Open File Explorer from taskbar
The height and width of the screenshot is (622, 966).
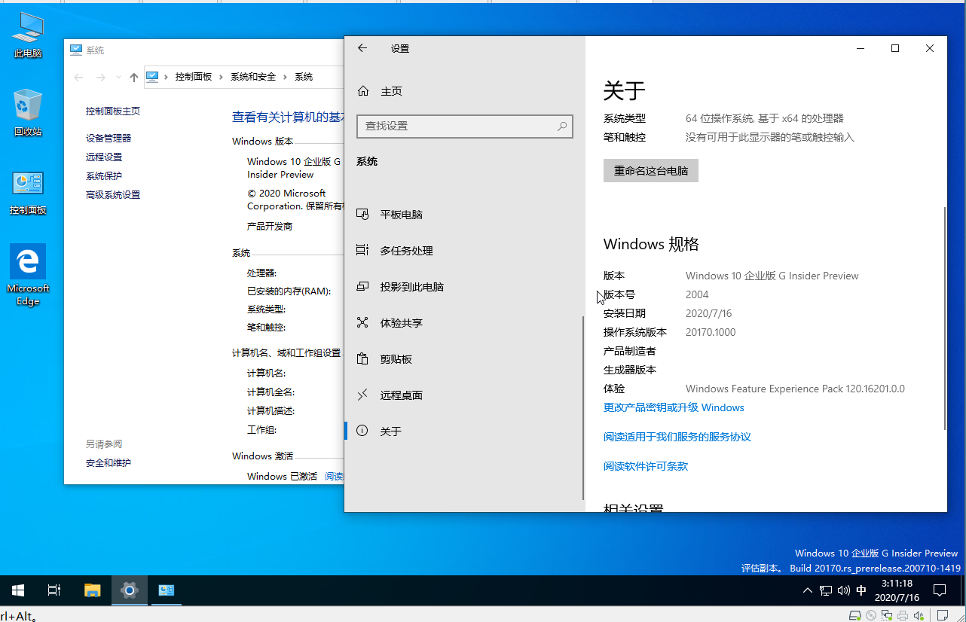tap(92, 590)
